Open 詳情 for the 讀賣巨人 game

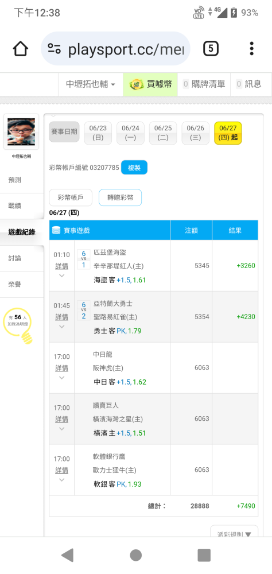61,419
